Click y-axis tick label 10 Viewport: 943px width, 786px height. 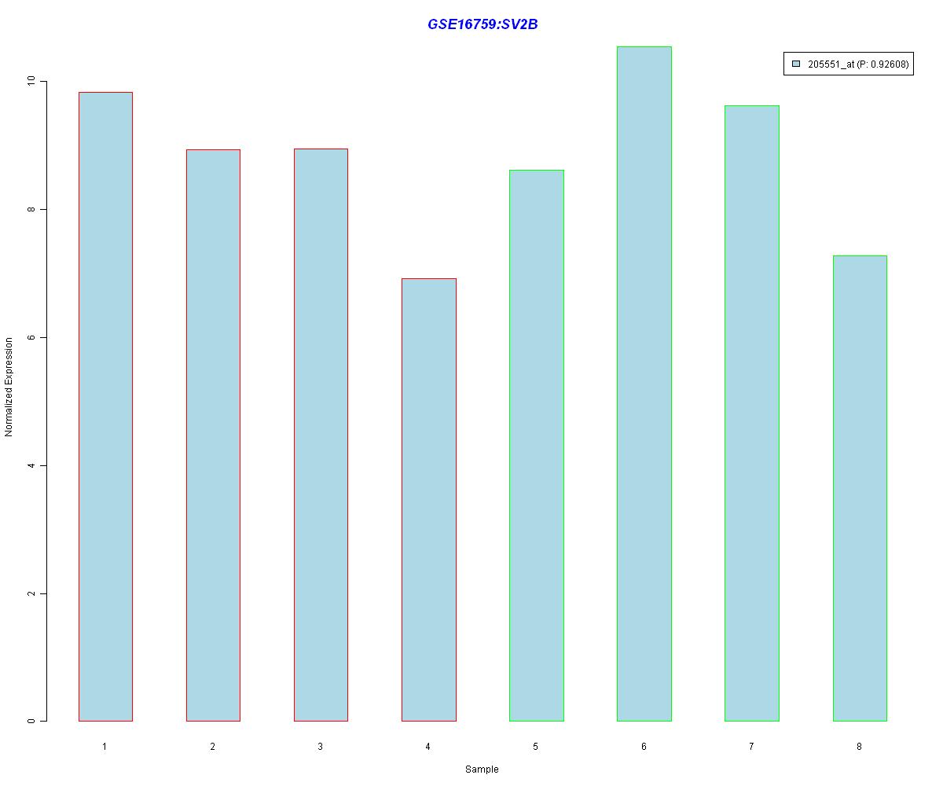[x=32, y=82]
